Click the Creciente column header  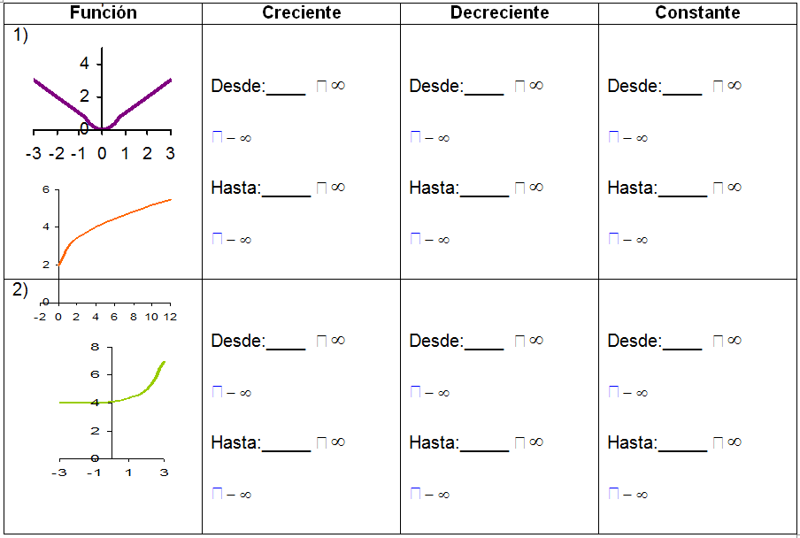[302, 12]
